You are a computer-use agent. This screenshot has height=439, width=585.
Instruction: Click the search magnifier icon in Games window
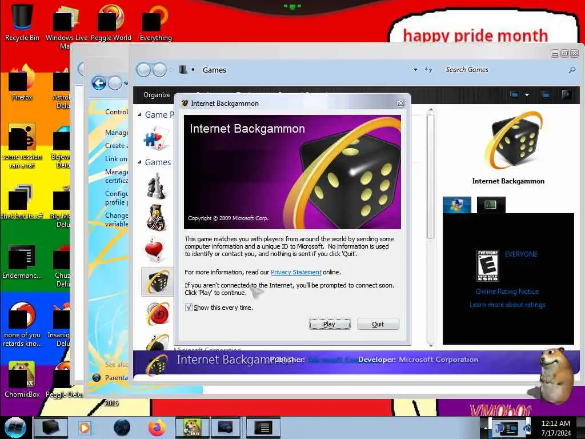pyautogui.click(x=571, y=70)
